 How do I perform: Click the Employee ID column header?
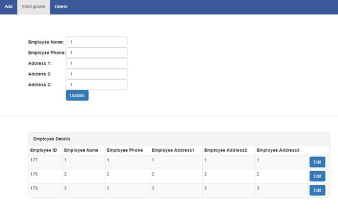44,150
